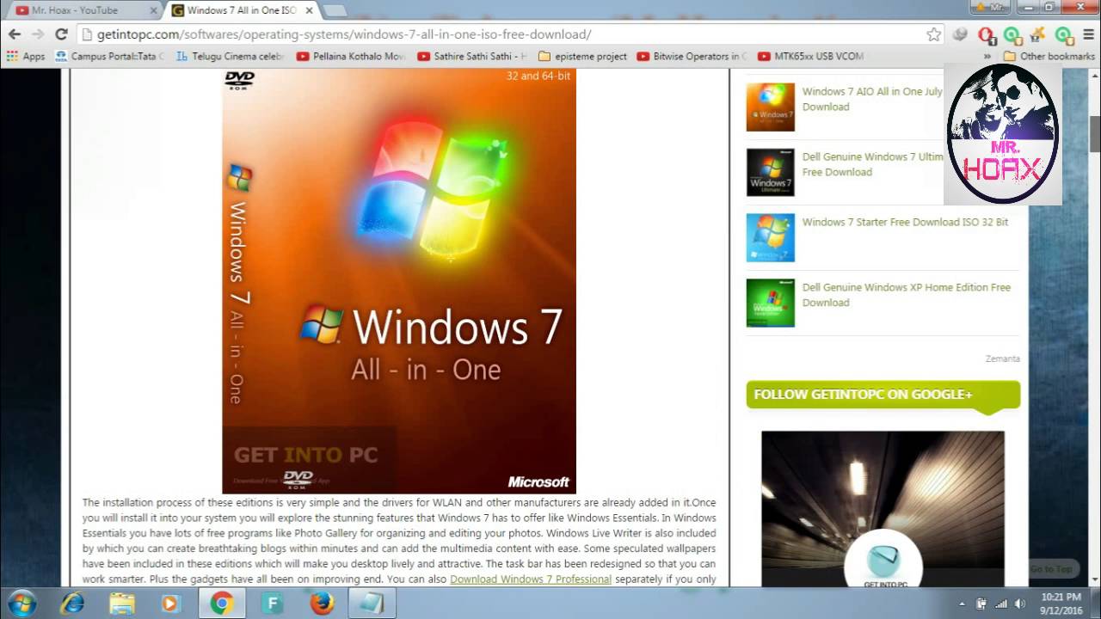
Task: Open Windows 7 AIO All in One July Download link
Action: tap(872, 99)
